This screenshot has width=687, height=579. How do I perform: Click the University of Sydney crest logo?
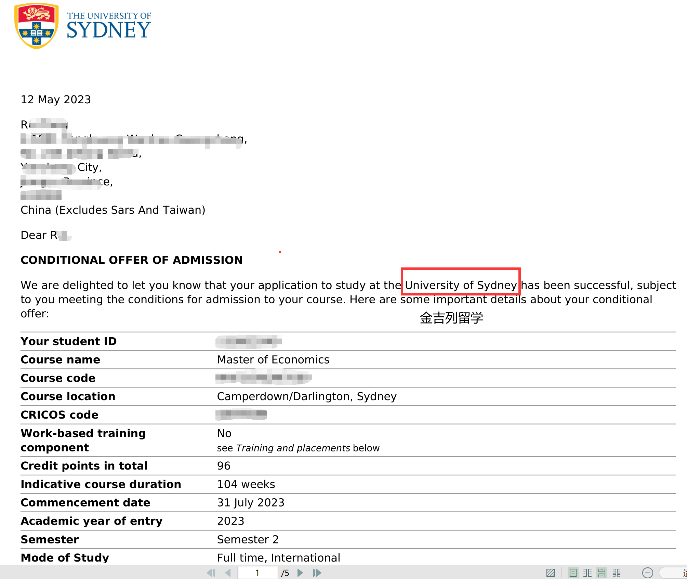pos(36,26)
